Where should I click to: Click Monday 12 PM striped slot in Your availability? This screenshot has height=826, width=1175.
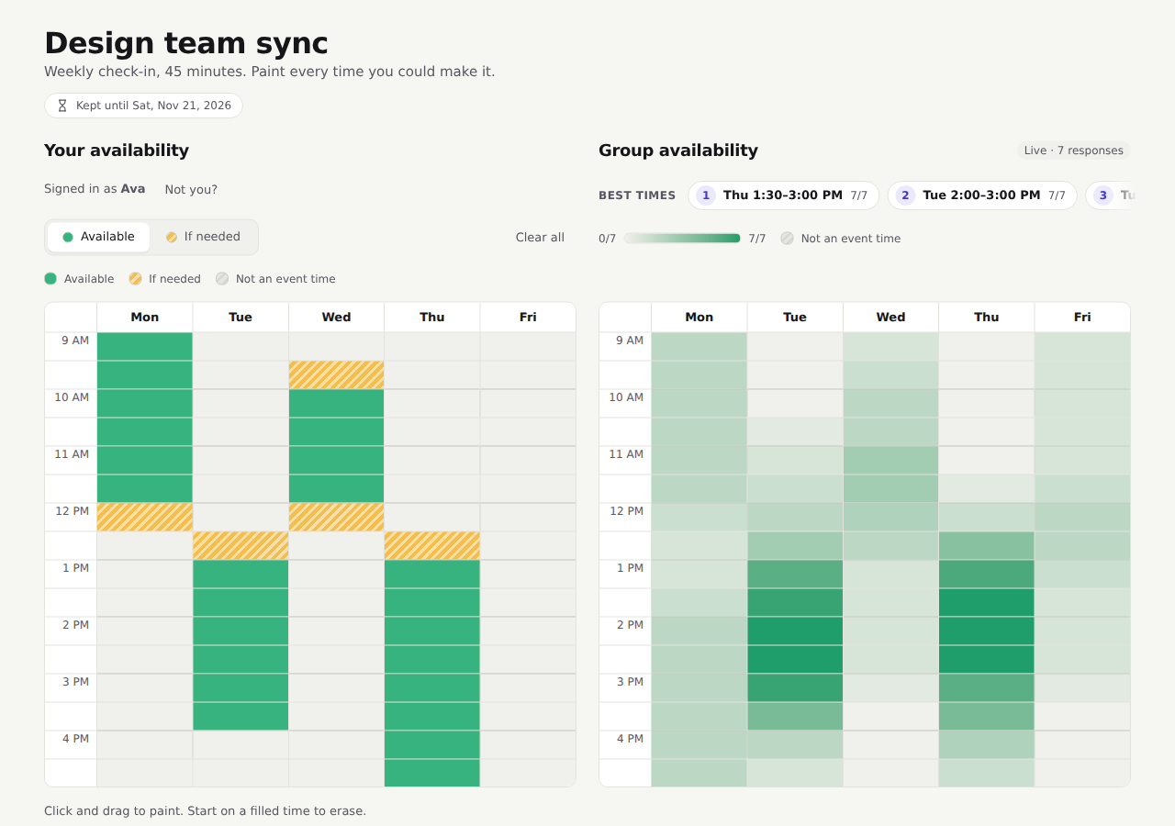pyautogui.click(x=145, y=518)
